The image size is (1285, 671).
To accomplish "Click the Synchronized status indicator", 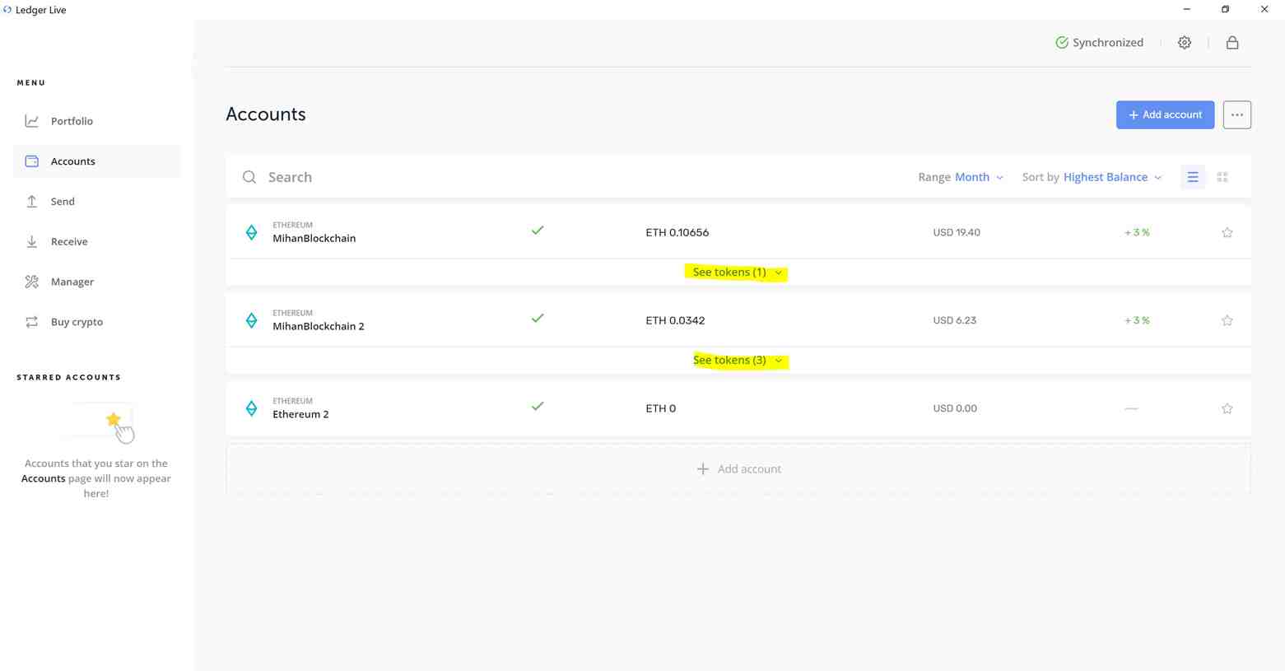I will tap(1099, 43).
